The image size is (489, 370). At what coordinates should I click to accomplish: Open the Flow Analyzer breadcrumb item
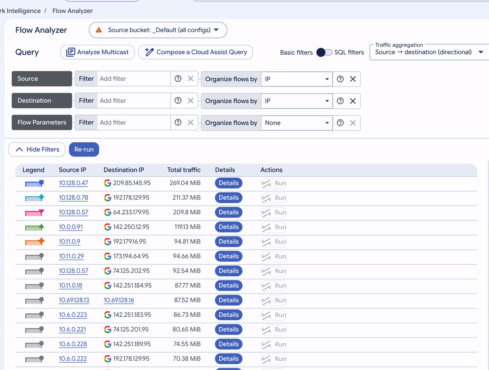[x=73, y=11]
